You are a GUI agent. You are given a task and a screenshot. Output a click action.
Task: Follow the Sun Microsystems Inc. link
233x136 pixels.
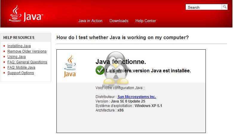pyautogui.click(x=137, y=97)
